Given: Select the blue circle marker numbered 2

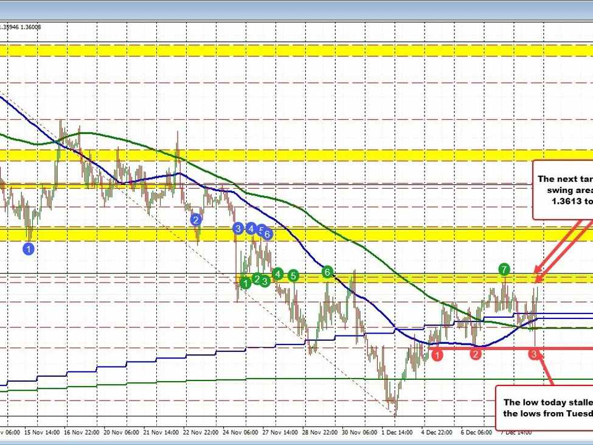Looking at the screenshot, I should tap(196, 219).
